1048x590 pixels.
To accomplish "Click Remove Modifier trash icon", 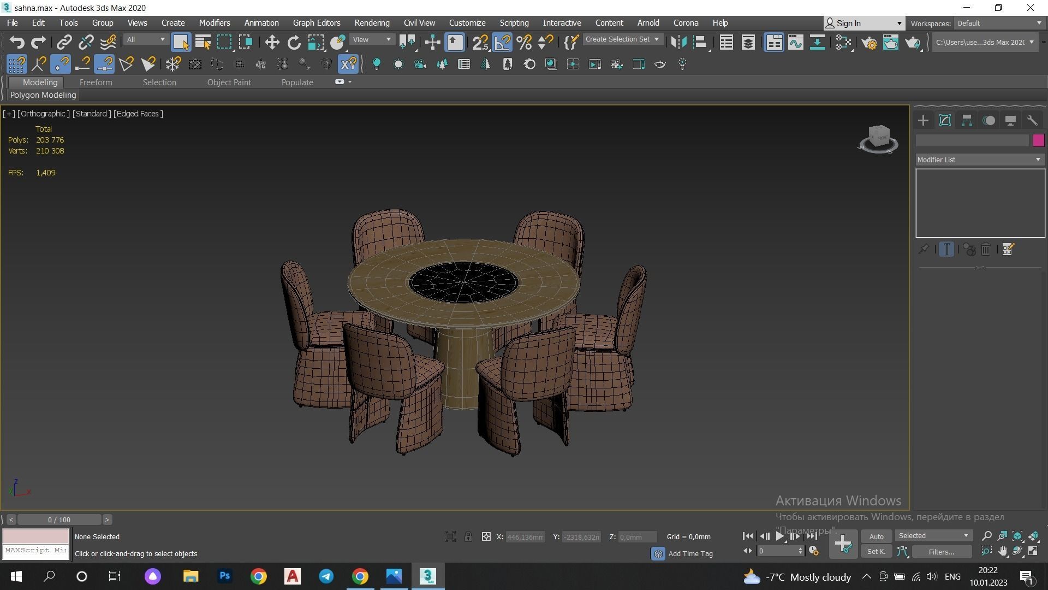I will tap(986, 250).
